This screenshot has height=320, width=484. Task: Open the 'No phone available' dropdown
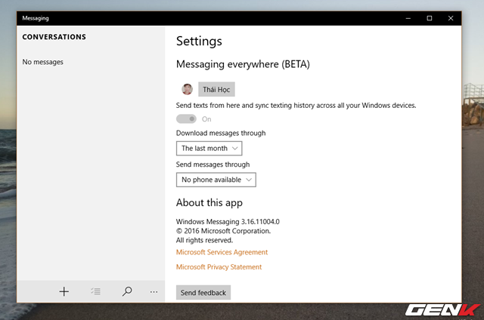click(x=216, y=180)
